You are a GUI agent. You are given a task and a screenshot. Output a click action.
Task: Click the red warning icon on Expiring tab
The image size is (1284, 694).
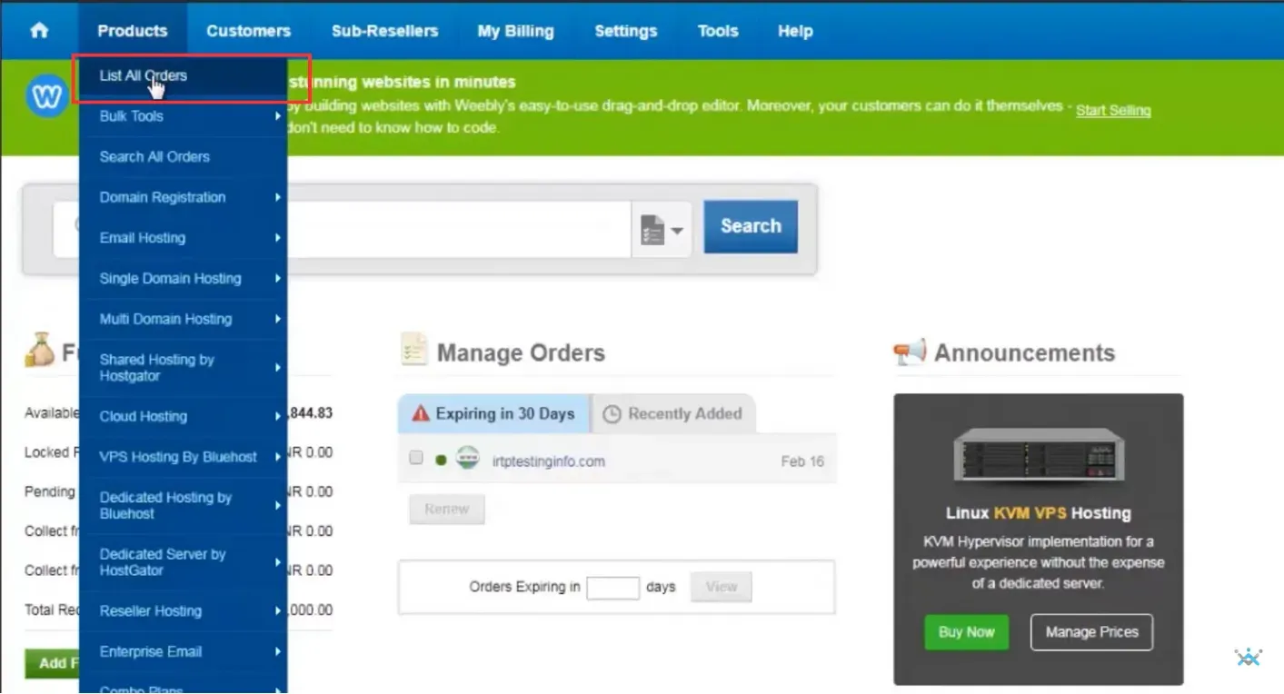click(x=420, y=413)
